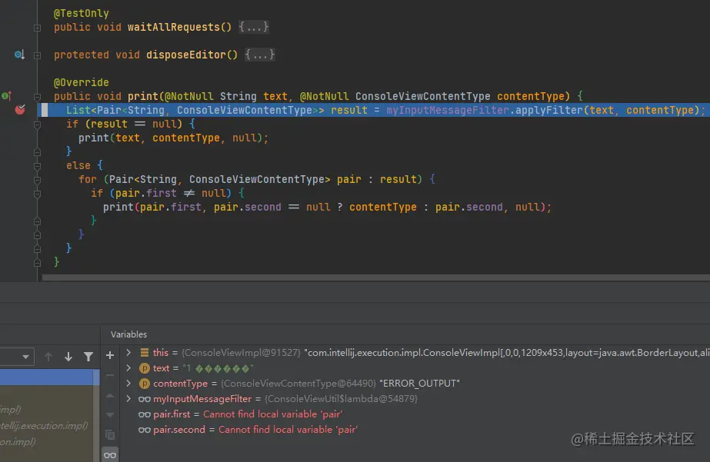Click the highlighted frame in frames list
710x462 pixels.
pos(47,377)
